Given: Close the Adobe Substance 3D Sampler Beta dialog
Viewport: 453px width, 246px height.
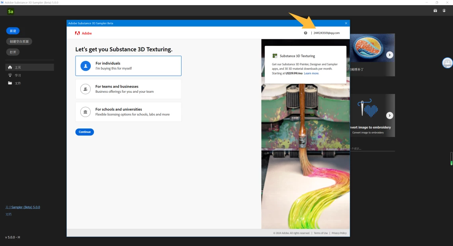Looking at the screenshot, I should point(346,23).
